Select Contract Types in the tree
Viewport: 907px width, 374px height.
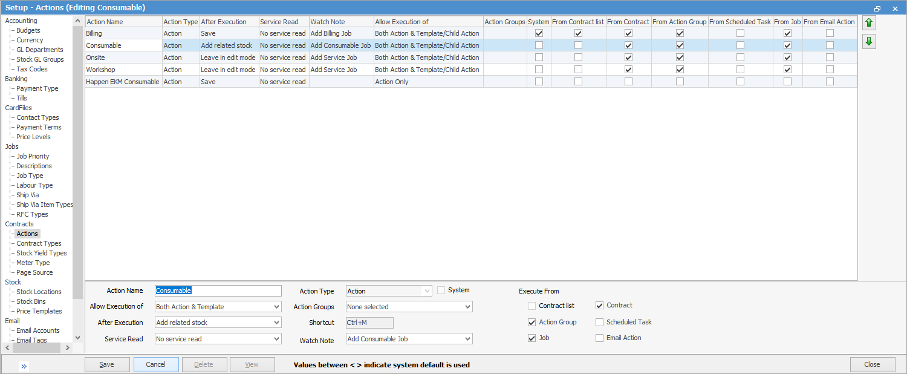pyautogui.click(x=39, y=243)
